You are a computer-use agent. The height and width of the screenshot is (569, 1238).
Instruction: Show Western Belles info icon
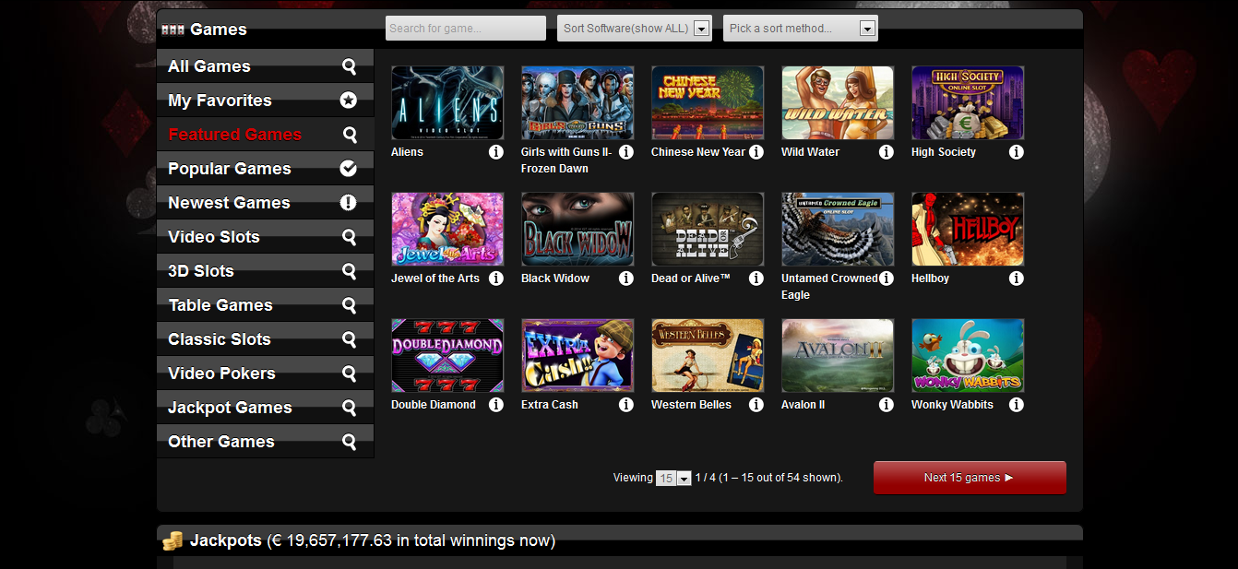[756, 405]
